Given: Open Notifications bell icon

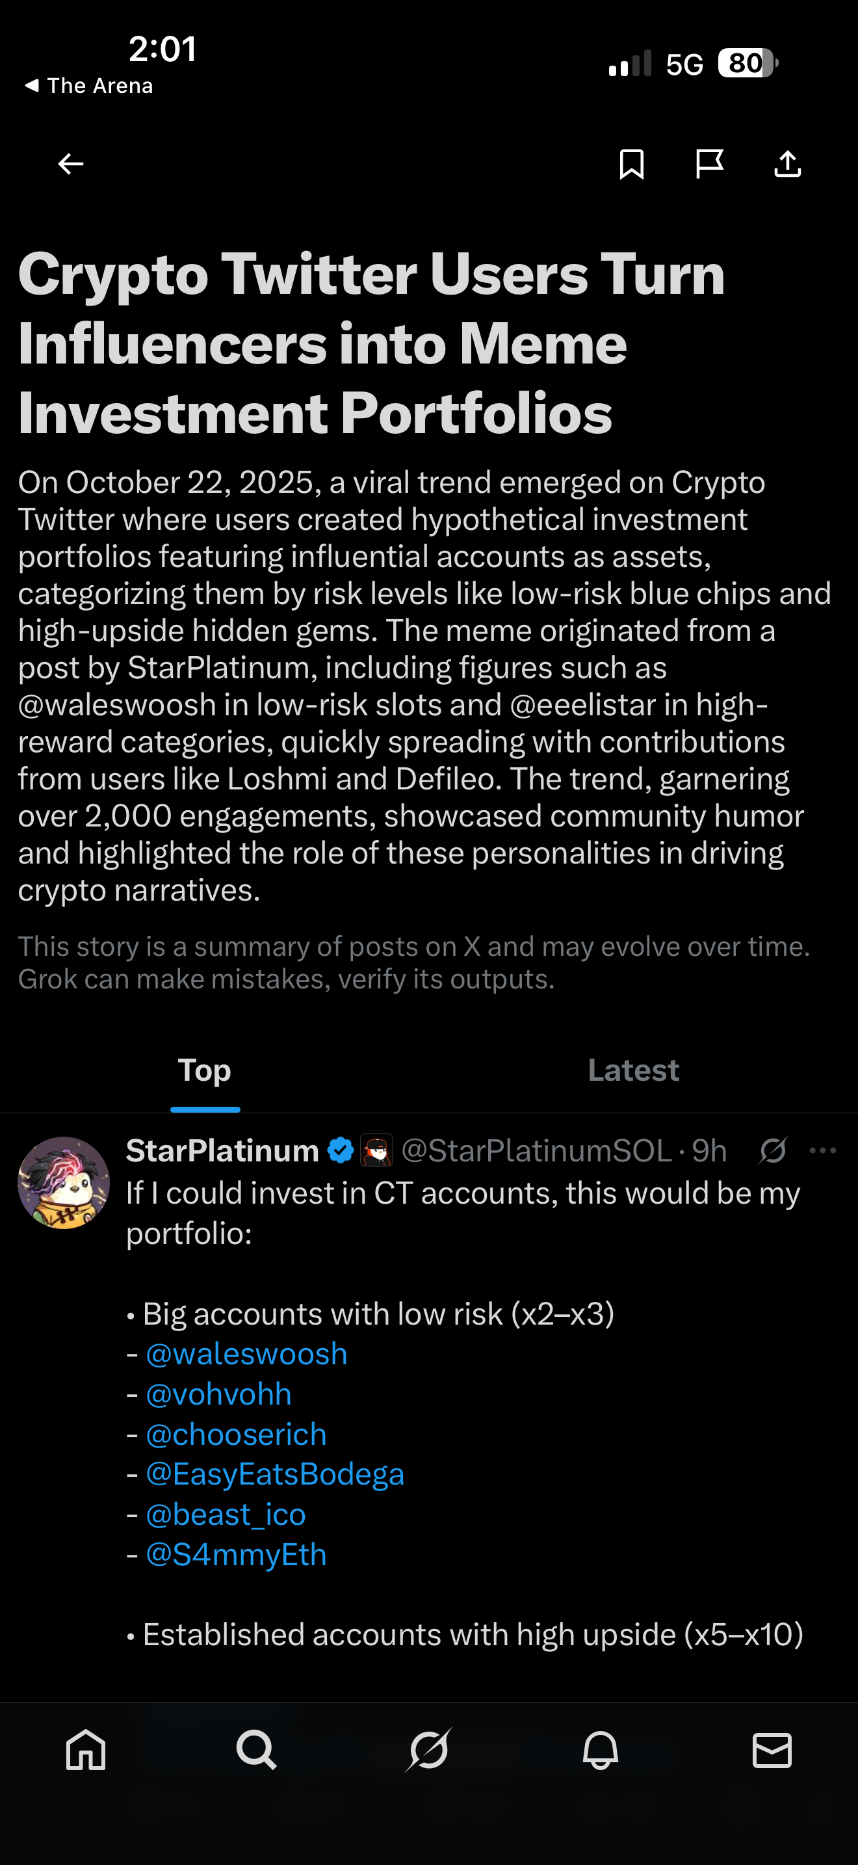Looking at the screenshot, I should click(x=601, y=1751).
